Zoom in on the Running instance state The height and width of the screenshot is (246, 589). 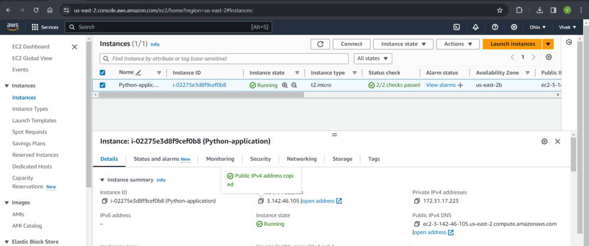coord(285,85)
